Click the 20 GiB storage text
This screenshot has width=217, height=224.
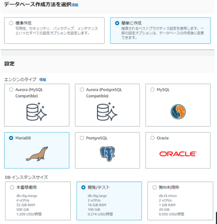tap(164, 210)
